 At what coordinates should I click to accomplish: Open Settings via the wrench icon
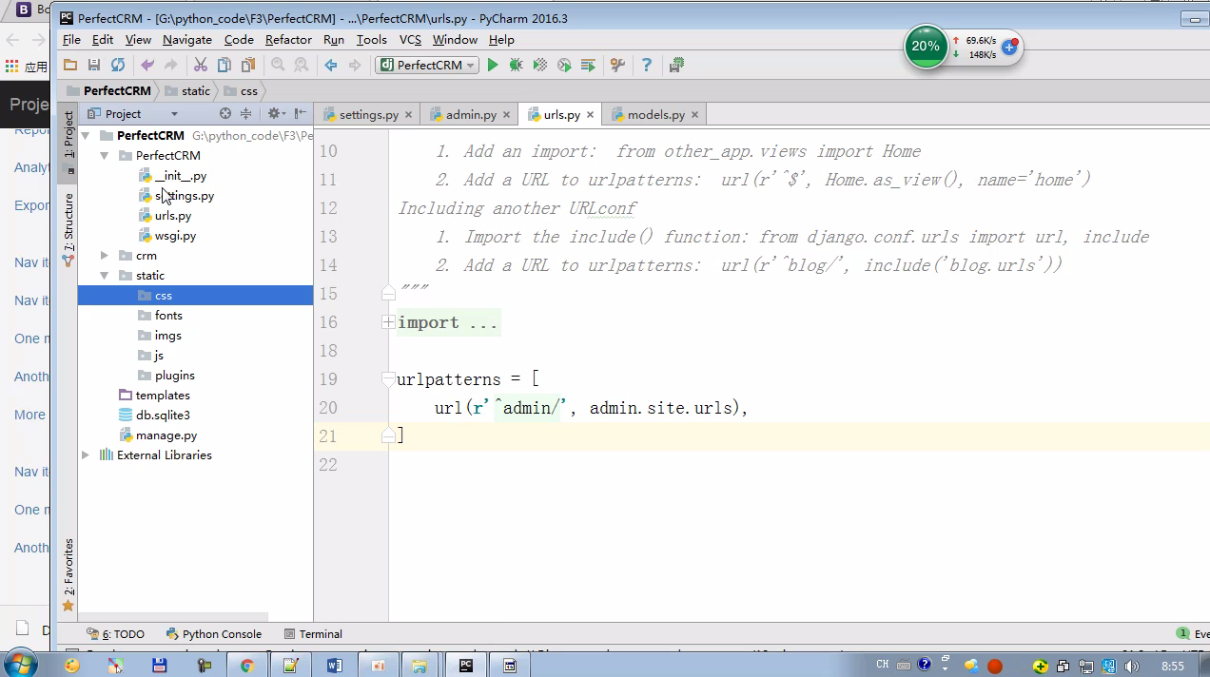pos(617,65)
